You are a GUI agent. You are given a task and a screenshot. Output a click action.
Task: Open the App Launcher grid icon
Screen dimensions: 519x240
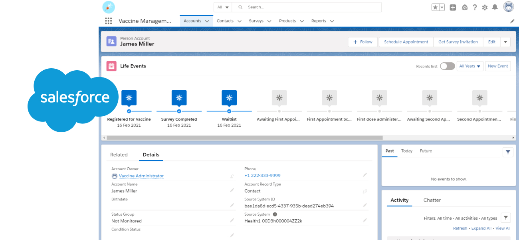pos(108,21)
